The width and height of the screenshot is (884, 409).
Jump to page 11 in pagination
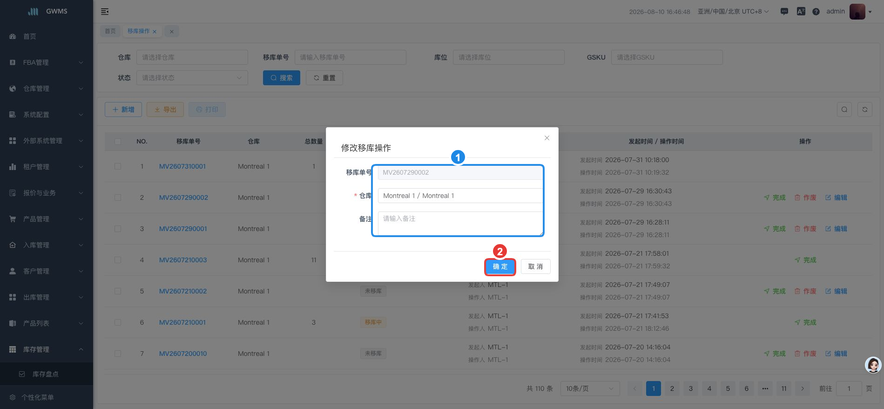point(784,389)
